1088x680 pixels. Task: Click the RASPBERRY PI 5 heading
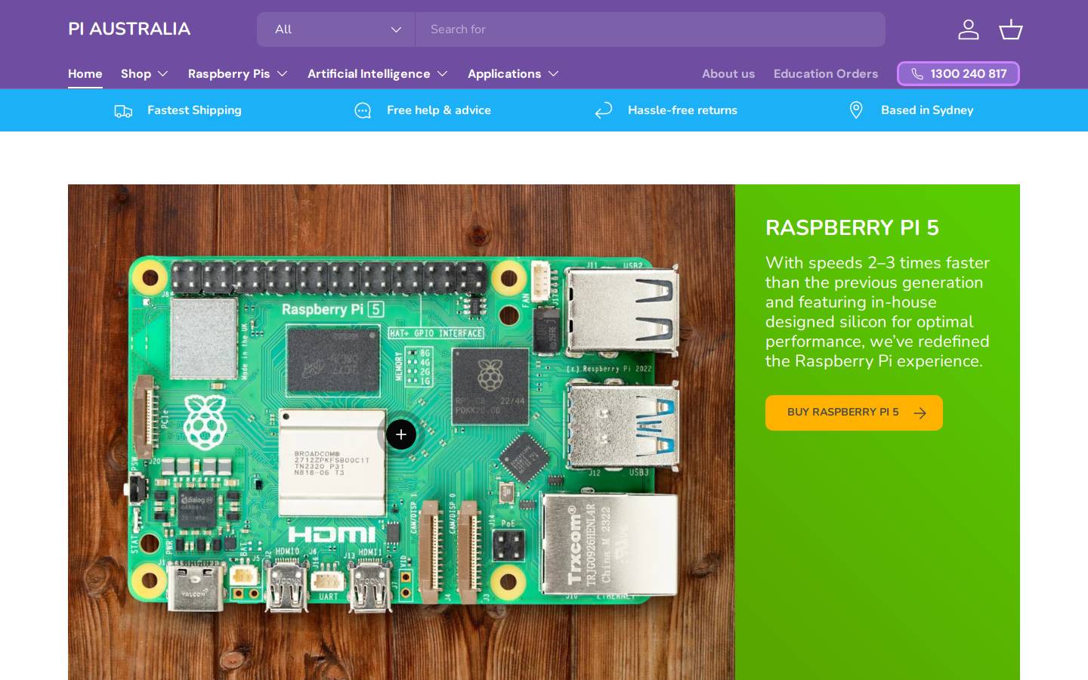pos(852,228)
